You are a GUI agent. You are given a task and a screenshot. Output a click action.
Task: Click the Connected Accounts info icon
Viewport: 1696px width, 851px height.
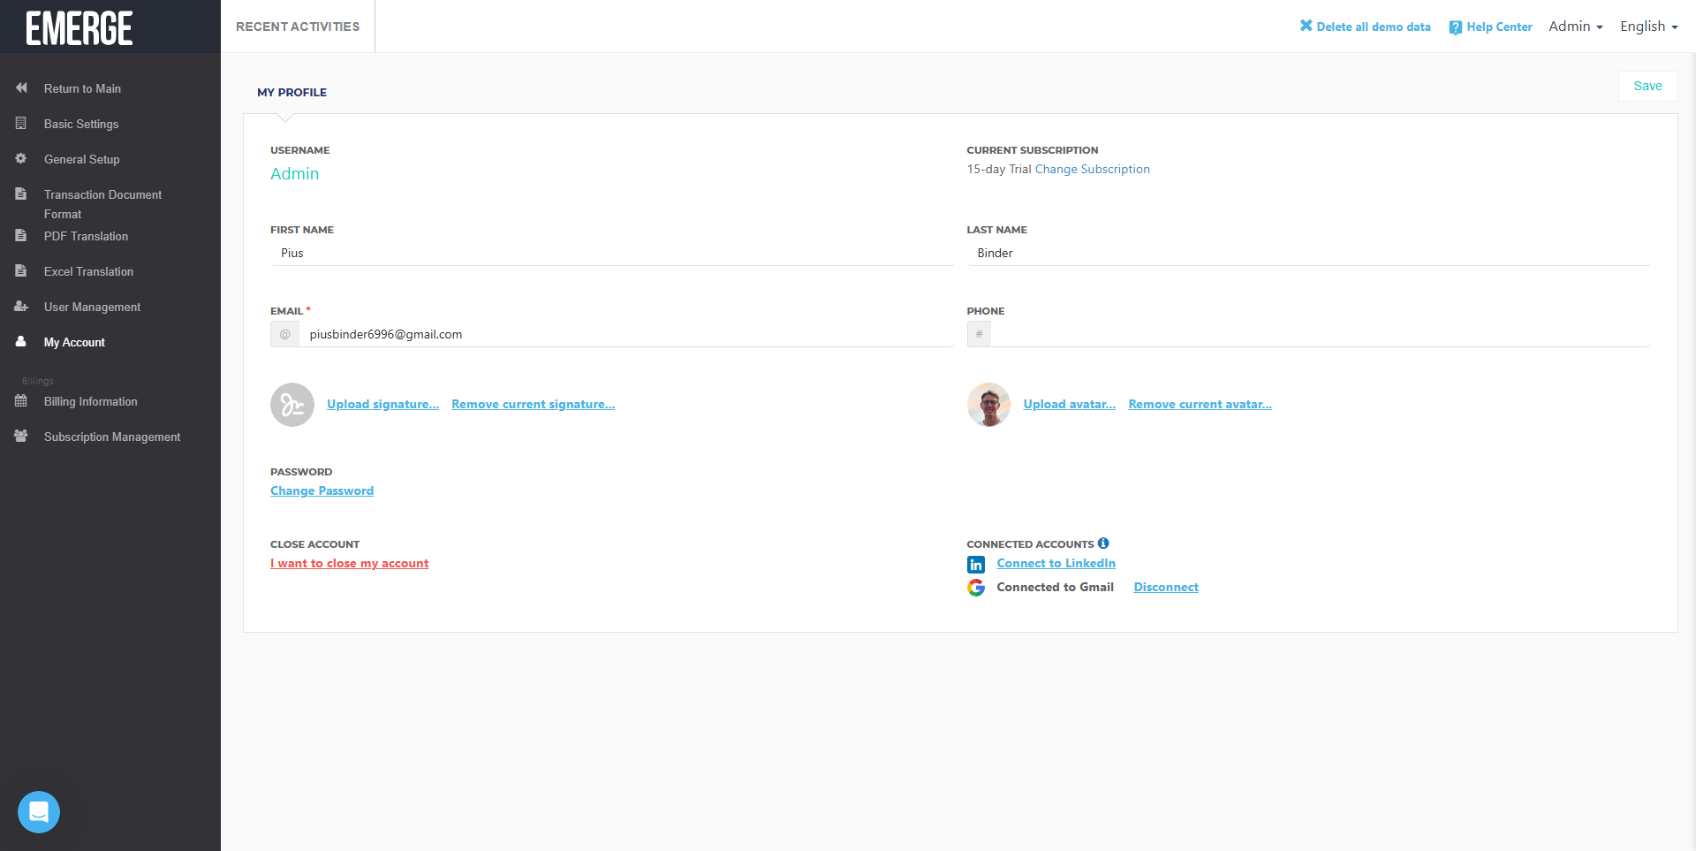click(1103, 543)
